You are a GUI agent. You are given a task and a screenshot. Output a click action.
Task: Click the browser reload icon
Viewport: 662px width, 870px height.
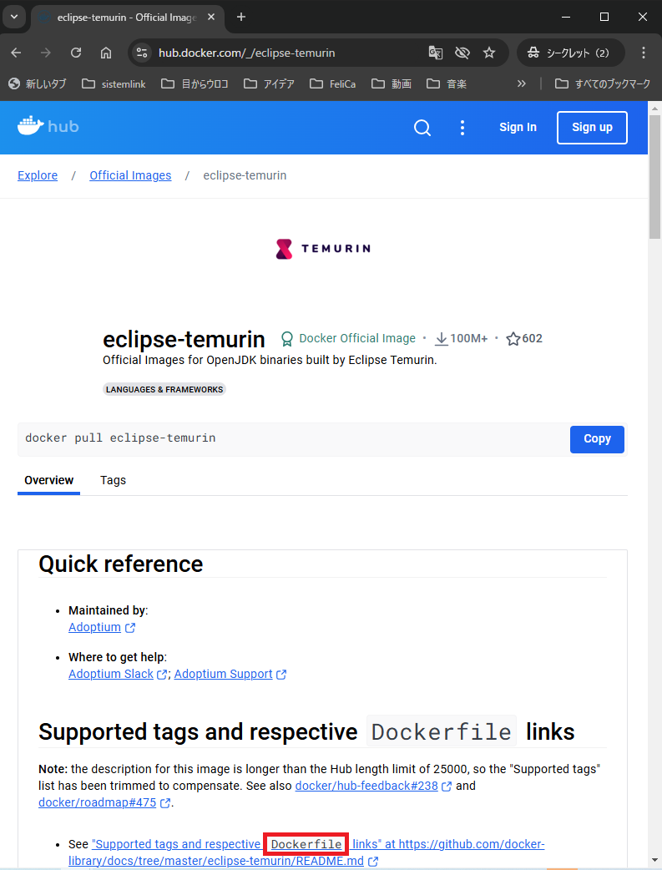pos(76,53)
